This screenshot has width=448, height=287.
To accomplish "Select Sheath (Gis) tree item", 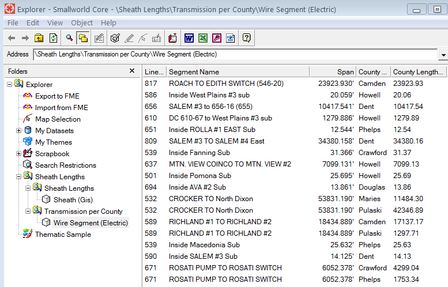I will coord(73,200).
